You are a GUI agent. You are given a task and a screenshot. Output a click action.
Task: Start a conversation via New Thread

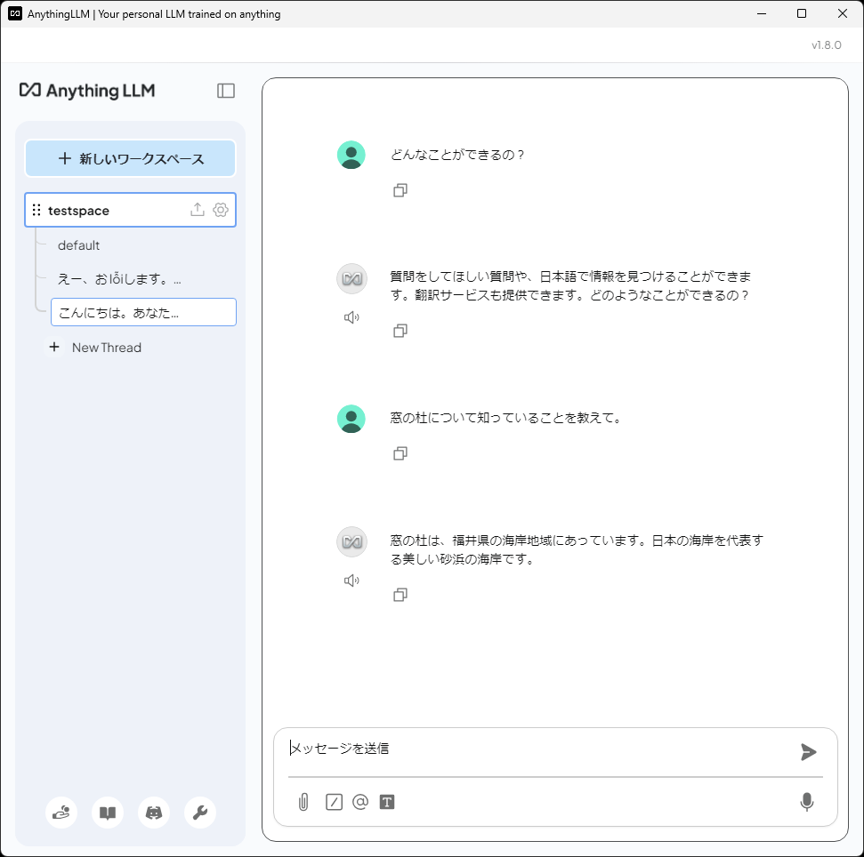point(95,347)
